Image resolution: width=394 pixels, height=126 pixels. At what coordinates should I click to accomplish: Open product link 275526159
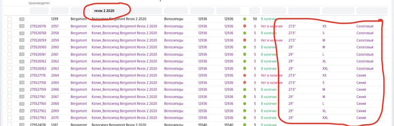tap(38, 40)
